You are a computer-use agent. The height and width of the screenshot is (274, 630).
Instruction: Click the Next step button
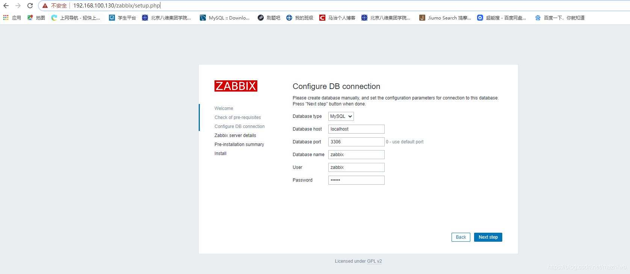[x=488, y=237]
